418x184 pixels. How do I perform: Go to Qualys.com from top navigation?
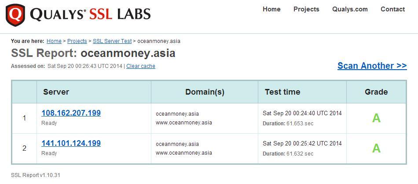[x=350, y=9]
